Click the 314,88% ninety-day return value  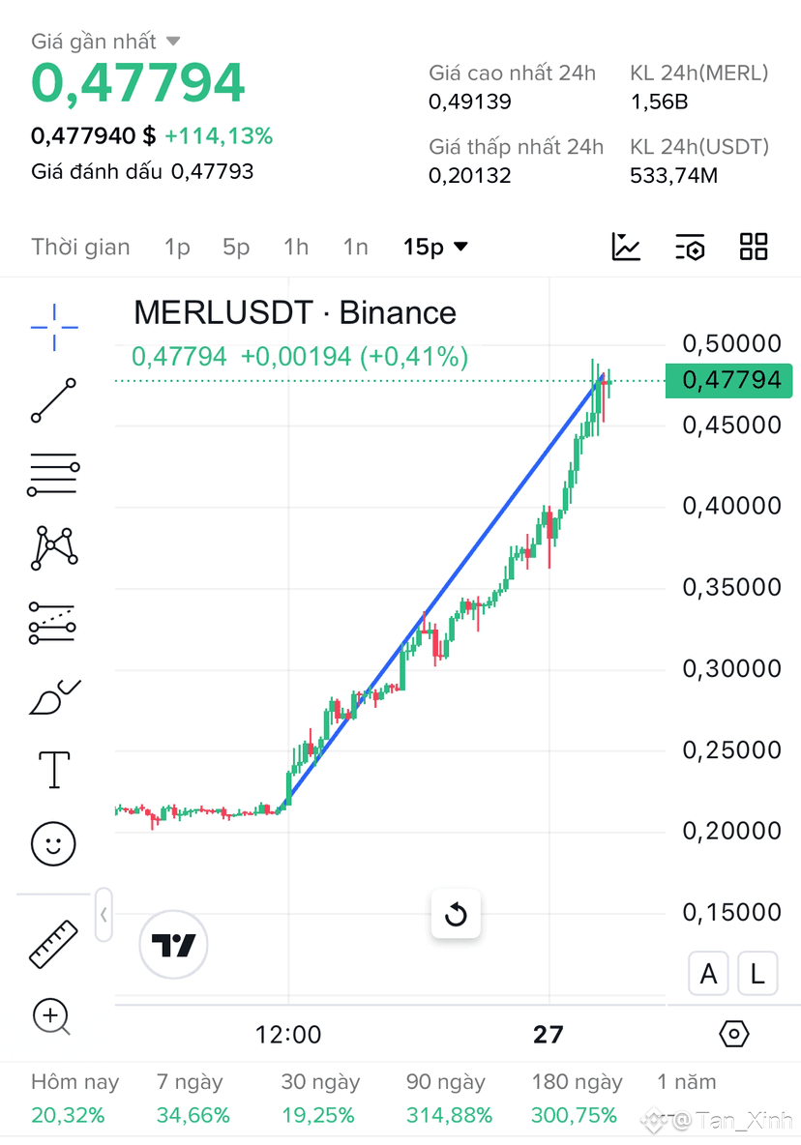[449, 1116]
